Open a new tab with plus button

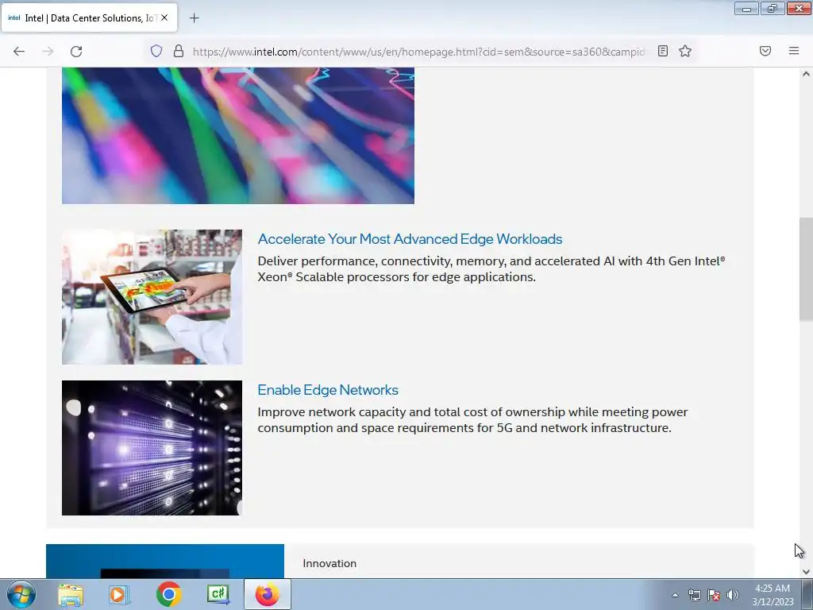pos(194,18)
